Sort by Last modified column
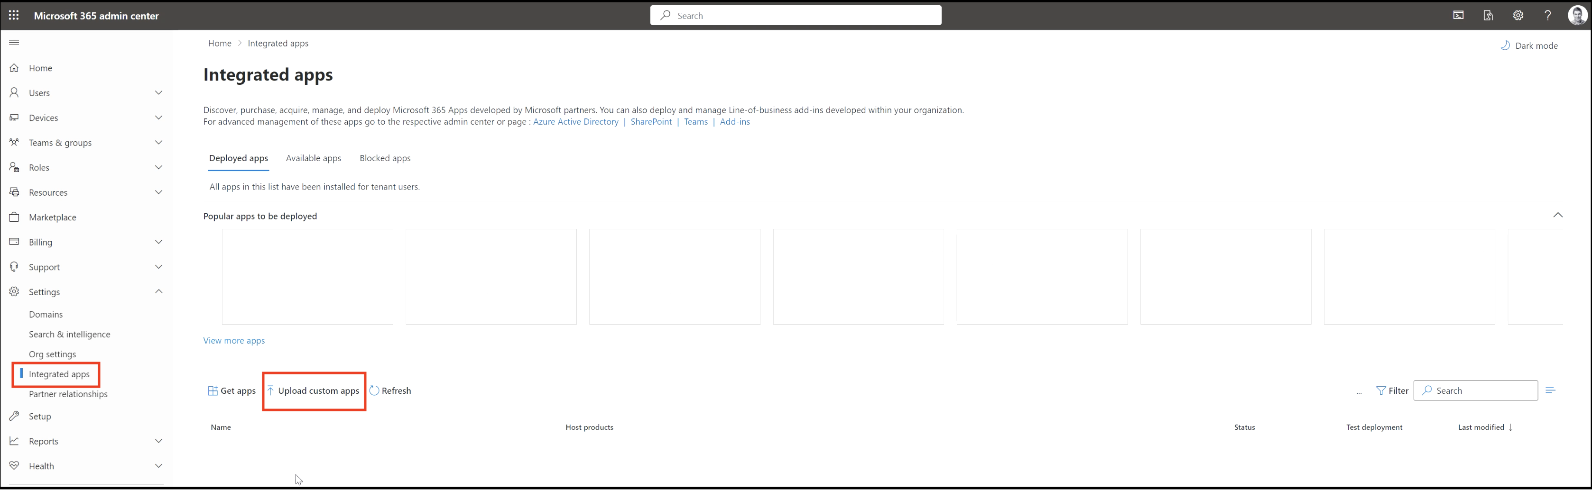The height and width of the screenshot is (490, 1592). pos(1485,427)
